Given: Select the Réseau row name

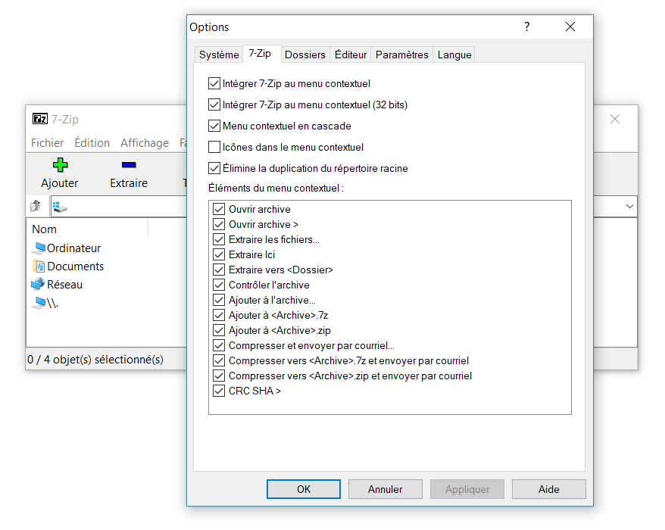Looking at the screenshot, I should [65, 285].
